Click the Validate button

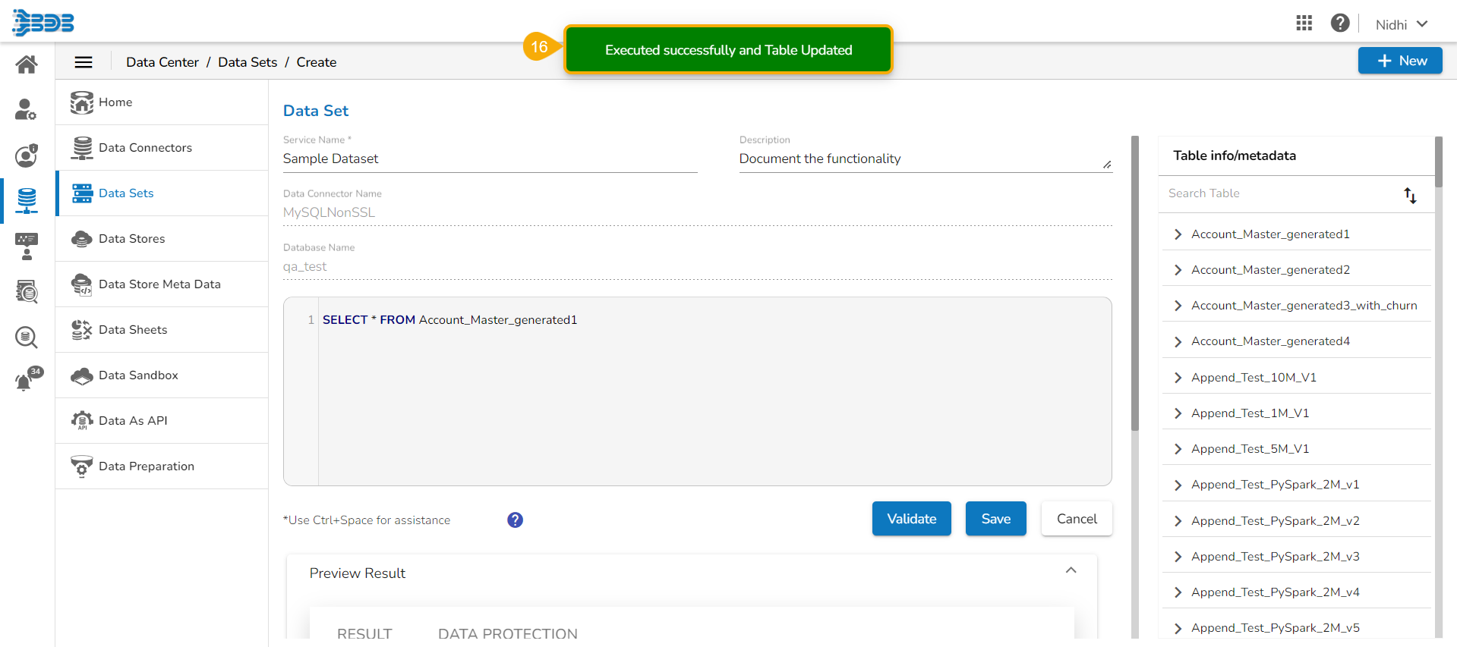click(x=911, y=519)
